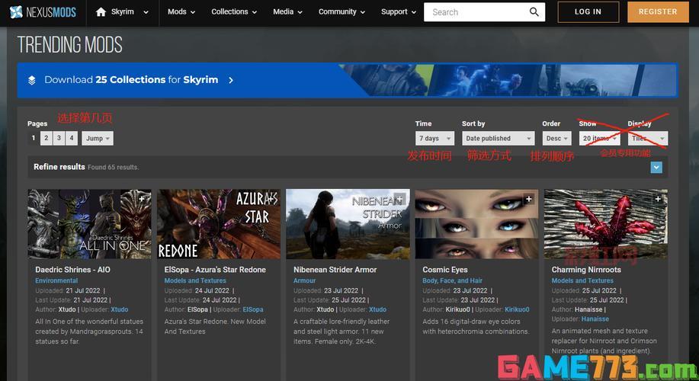Open the Support menu

[x=398, y=12]
